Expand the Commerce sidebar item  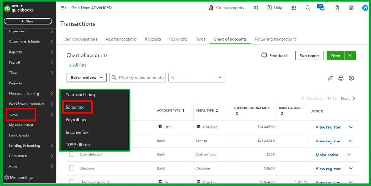[x=52, y=156]
